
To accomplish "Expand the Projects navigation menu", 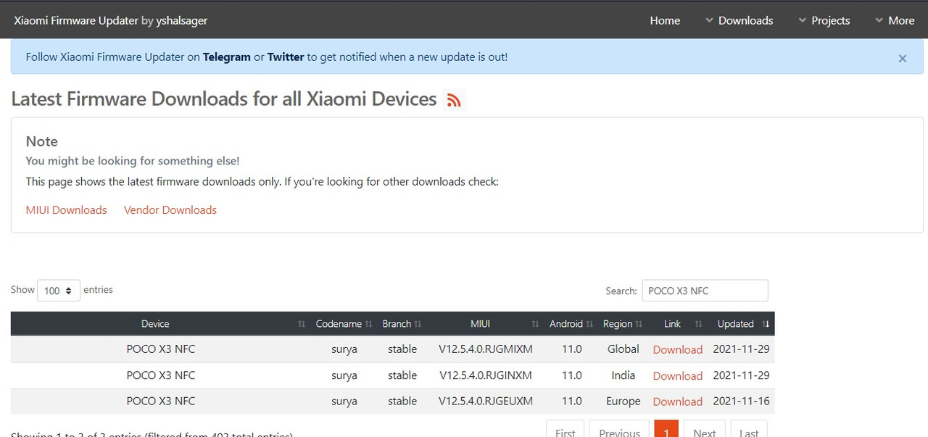I will coord(824,20).
